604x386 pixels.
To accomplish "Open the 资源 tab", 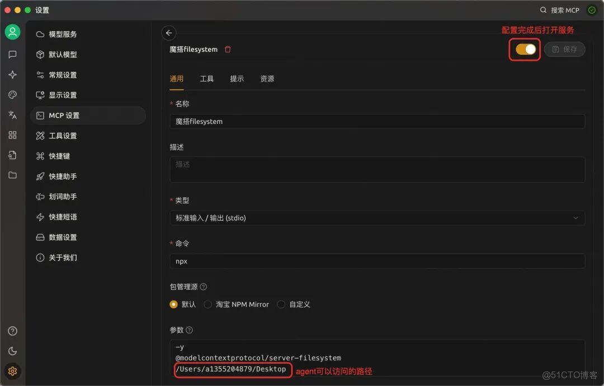I will (267, 79).
